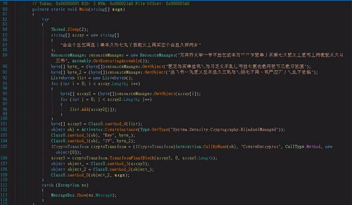Click GetObject(array[i]) call on line 95
This screenshot has height=205, width=352.
click(x=177, y=94)
